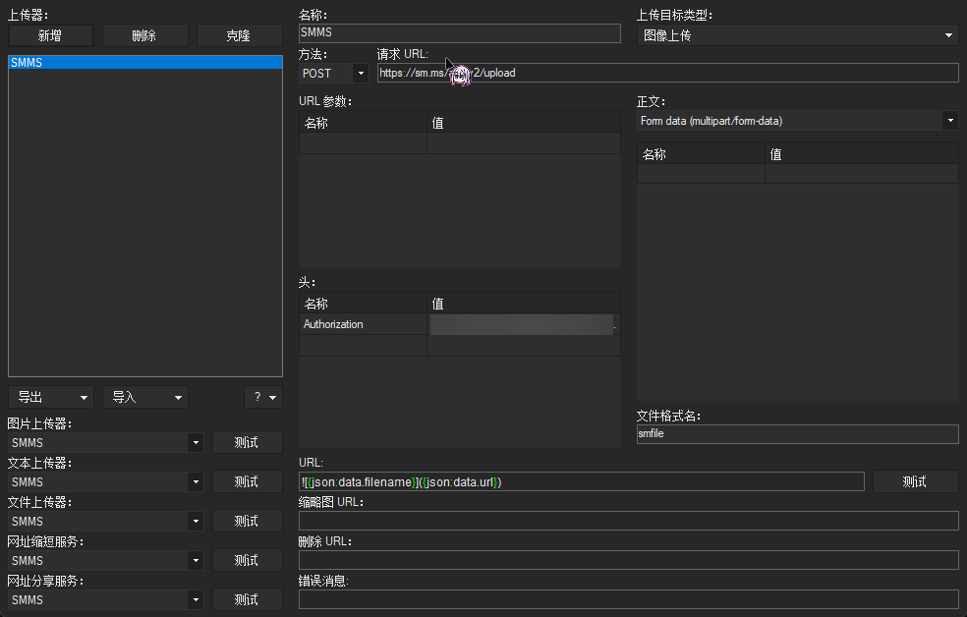Select SMMS in the uploader list
The width and height of the screenshot is (967, 617).
(144, 62)
